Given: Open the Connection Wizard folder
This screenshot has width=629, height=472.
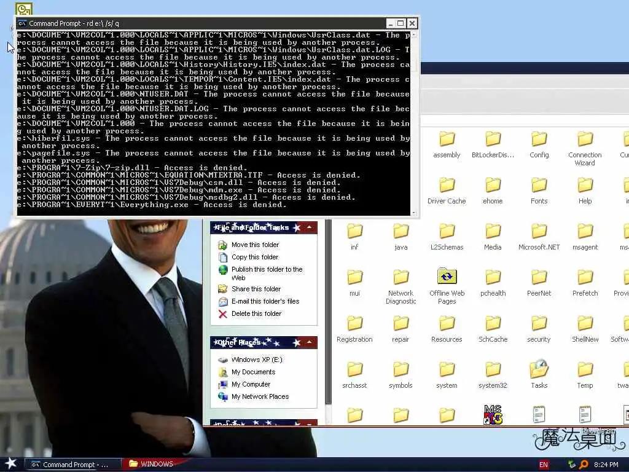Looking at the screenshot, I should click(x=585, y=149).
